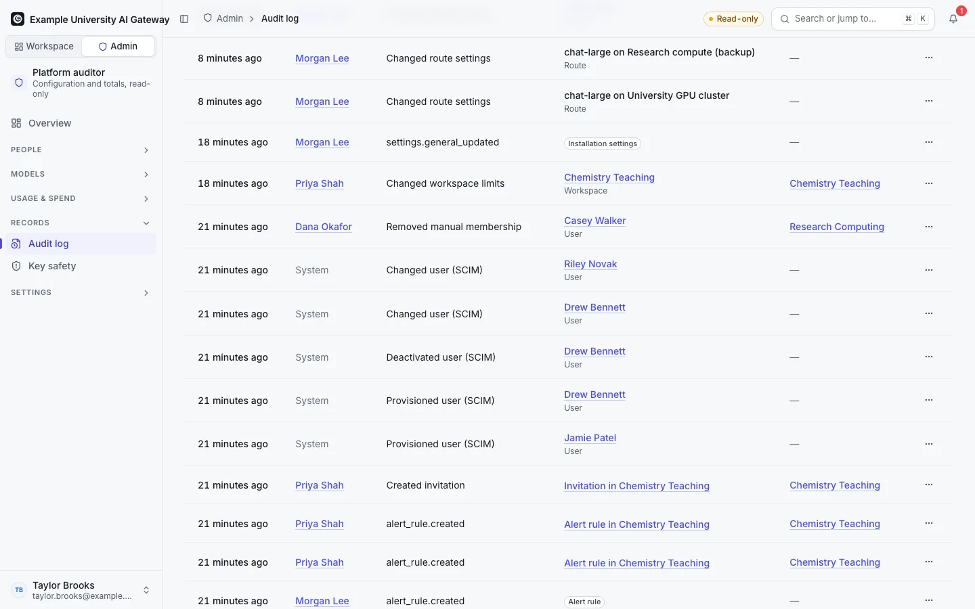This screenshot has height=609, width=975.
Task: Click the Overview sidebar icon
Action: (x=16, y=123)
